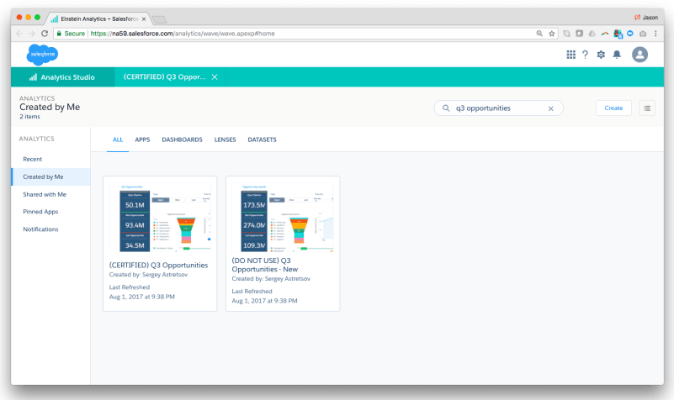The image size is (674, 400).
Task: Open the Salesforce app launcher grid
Action: pyautogui.click(x=571, y=55)
